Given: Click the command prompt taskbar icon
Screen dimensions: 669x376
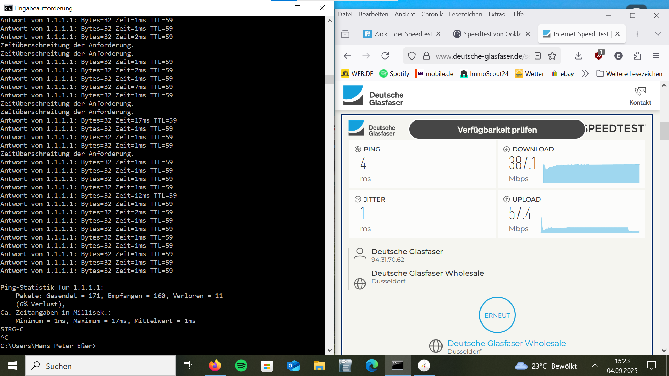Looking at the screenshot, I should click(x=398, y=366).
